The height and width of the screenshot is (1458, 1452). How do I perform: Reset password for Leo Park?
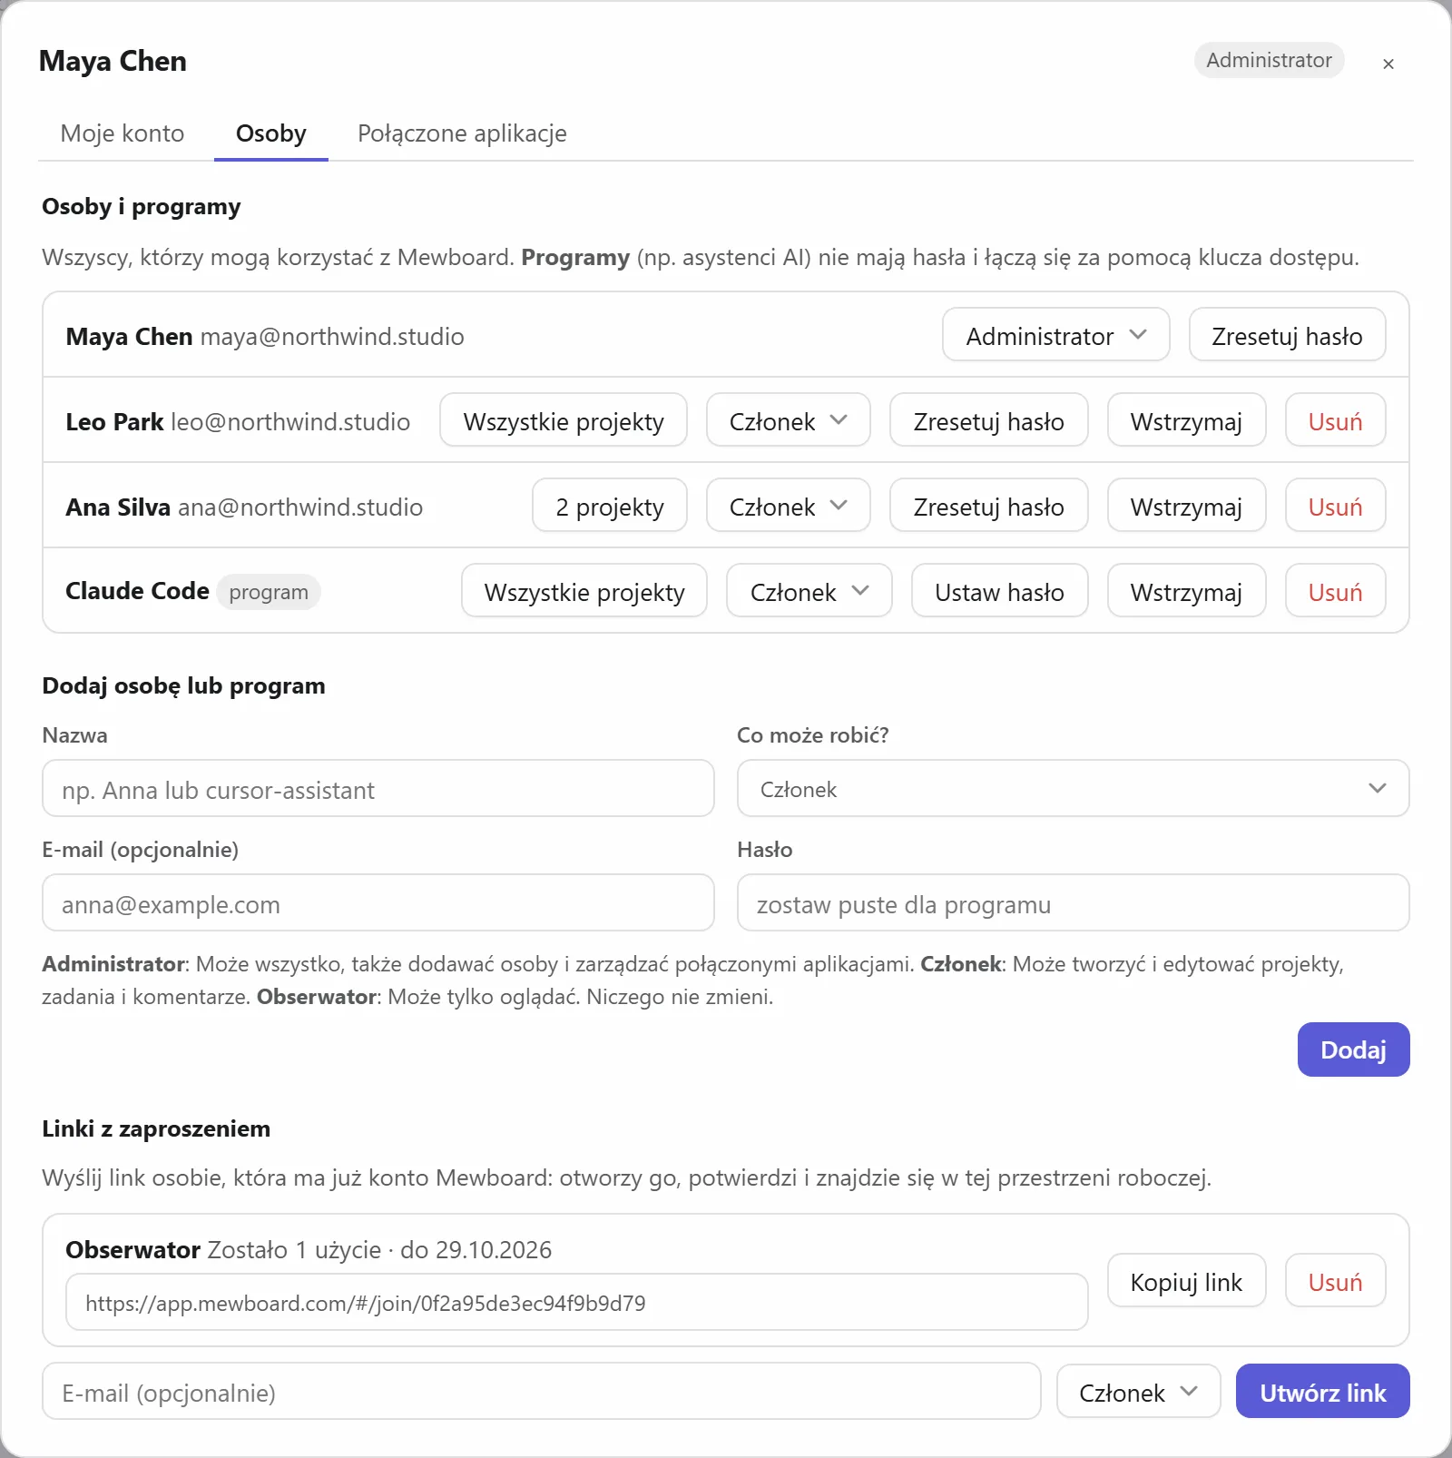(988, 420)
